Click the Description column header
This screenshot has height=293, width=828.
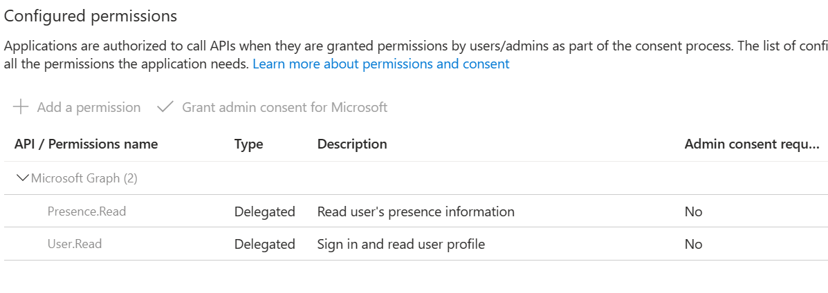[x=351, y=144]
